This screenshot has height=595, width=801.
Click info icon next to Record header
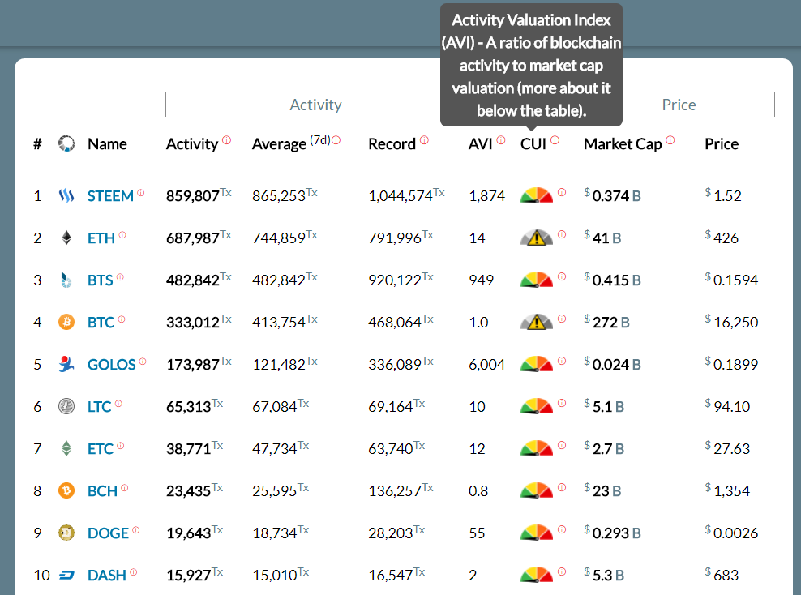425,140
